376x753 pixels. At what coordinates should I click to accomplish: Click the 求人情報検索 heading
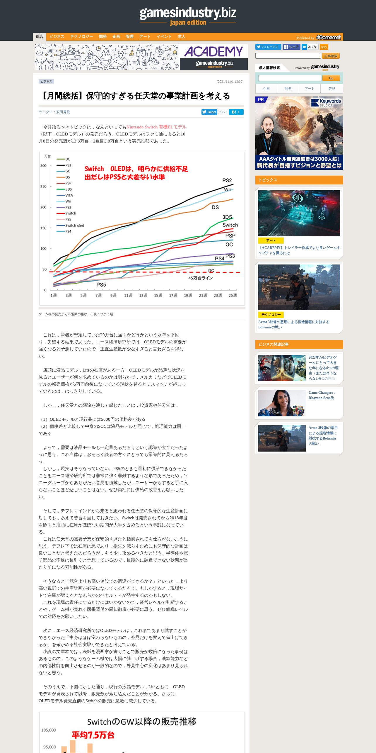[x=269, y=68]
